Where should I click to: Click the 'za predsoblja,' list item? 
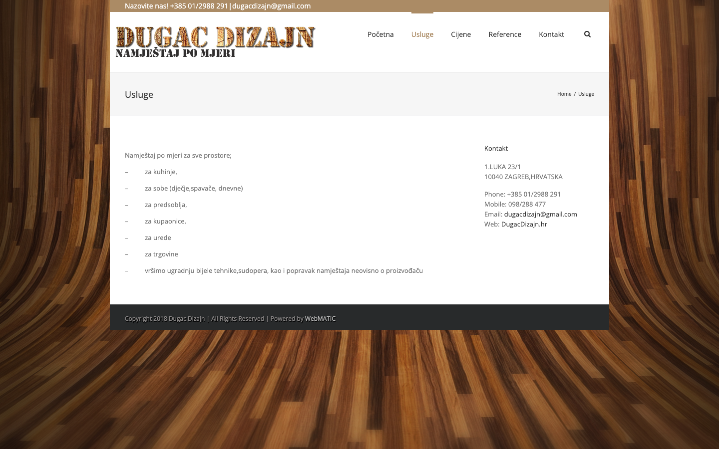click(x=166, y=205)
